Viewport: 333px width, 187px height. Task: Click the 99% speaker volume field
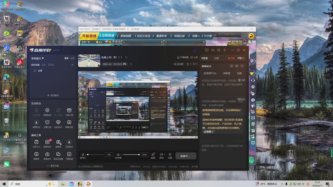pos(144,155)
